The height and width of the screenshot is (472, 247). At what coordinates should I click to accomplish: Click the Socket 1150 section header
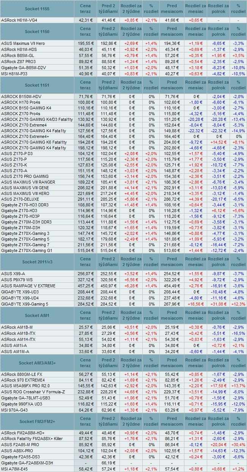tap(37, 32)
